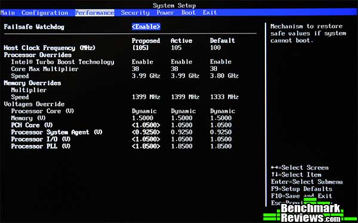
Task: Select memory Multiplier label
Action: tap(29, 90)
